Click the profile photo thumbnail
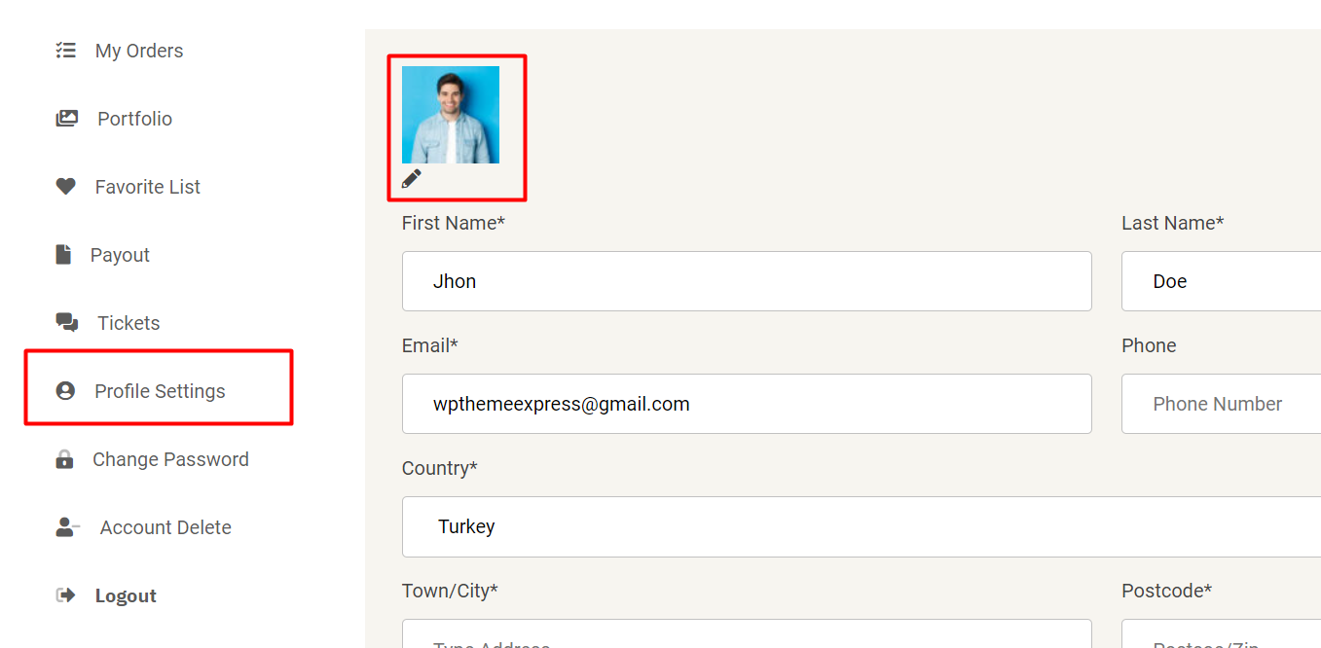This screenshot has height=648, width=1321. click(x=451, y=115)
